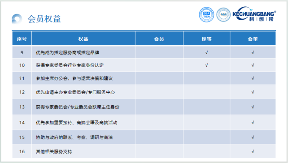Click the KECHUANGBANG 科创榜 logo
This screenshot has width=288, height=163.
[254, 14]
